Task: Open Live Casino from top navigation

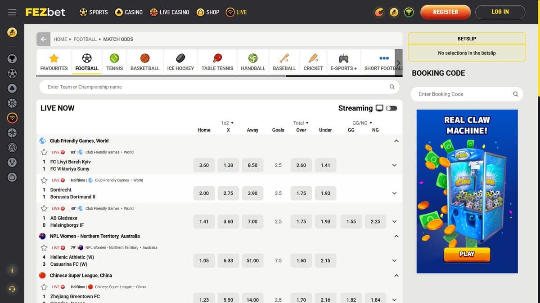Action: coord(170,12)
